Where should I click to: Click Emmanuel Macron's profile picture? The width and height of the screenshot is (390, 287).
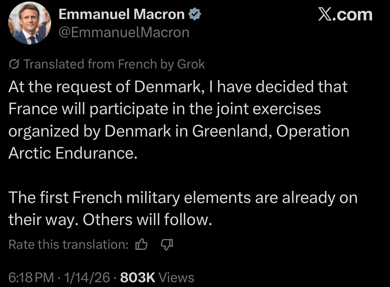pos(29,23)
